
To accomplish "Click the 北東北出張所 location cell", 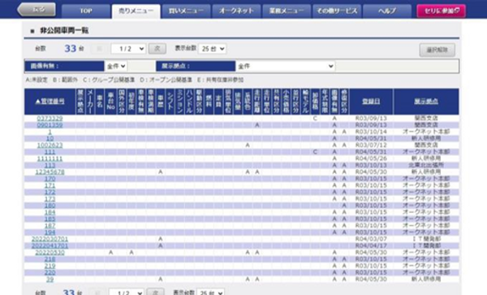I will [x=426, y=165].
